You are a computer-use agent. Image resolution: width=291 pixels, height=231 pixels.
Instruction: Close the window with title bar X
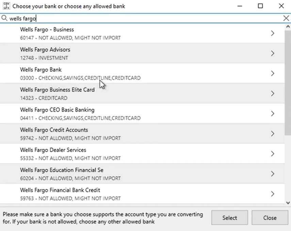(281, 6)
